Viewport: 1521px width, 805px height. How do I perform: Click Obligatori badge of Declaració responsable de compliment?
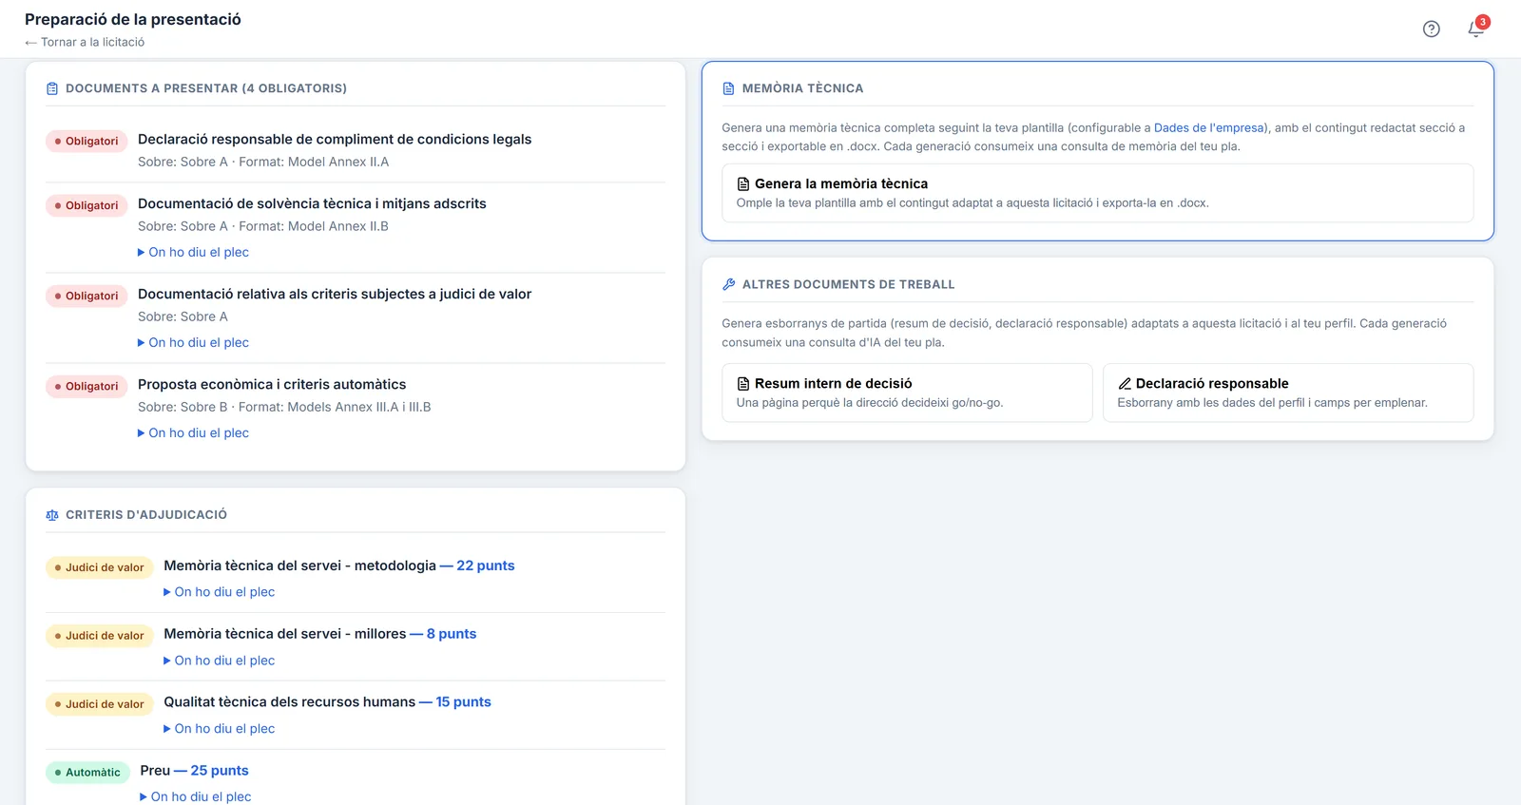pyautogui.click(x=87, y=141)
